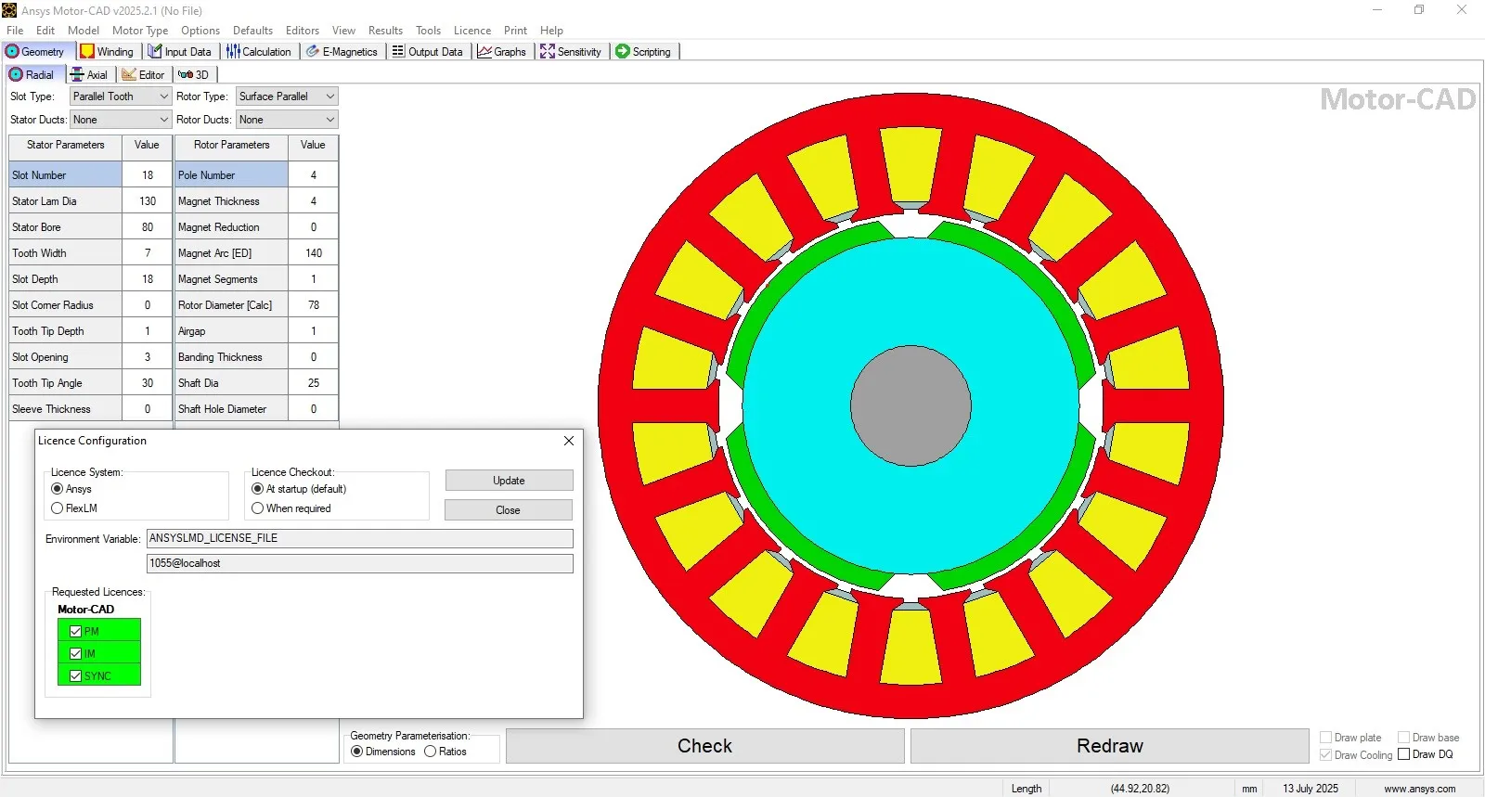This screenshot has width=1485, height=797.
Task: Click the Redraw button
Action: coord(1109,746)
